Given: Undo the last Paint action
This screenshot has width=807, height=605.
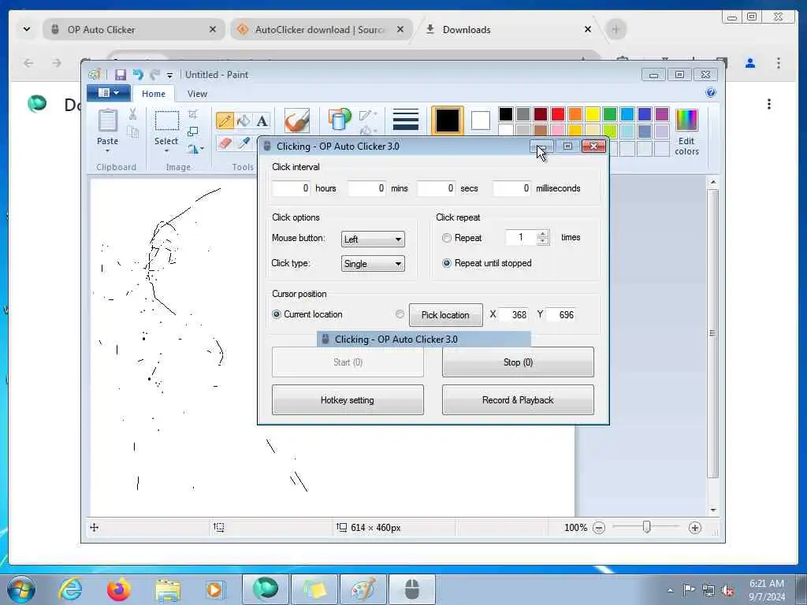Looking at the screenshot, I should tap(138, 75).
